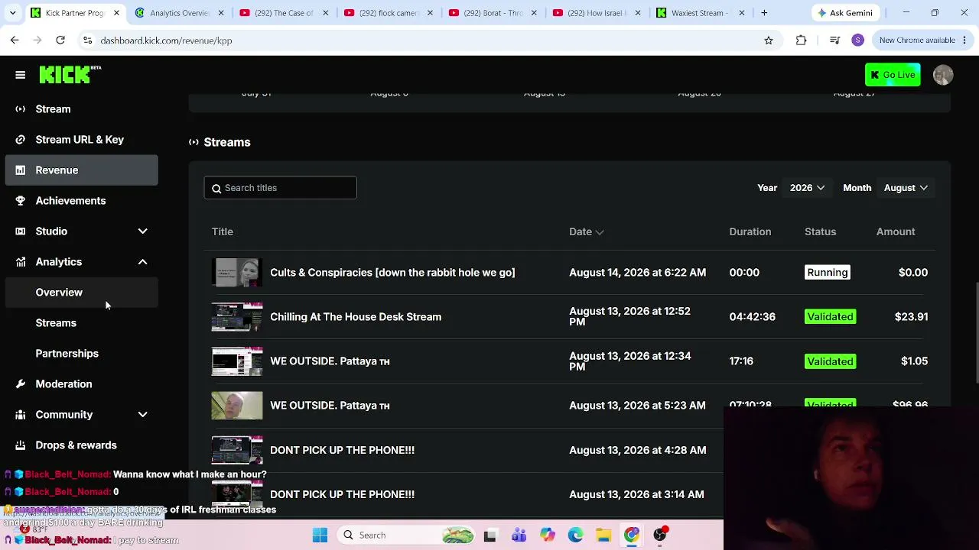
Task: Open the Chrome profile S icon
Action: 857,40
